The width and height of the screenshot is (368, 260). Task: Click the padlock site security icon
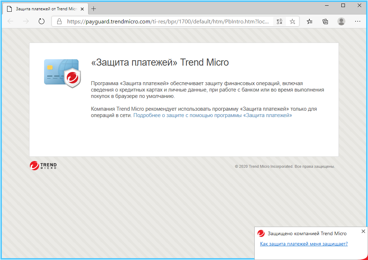pos(59,22)
